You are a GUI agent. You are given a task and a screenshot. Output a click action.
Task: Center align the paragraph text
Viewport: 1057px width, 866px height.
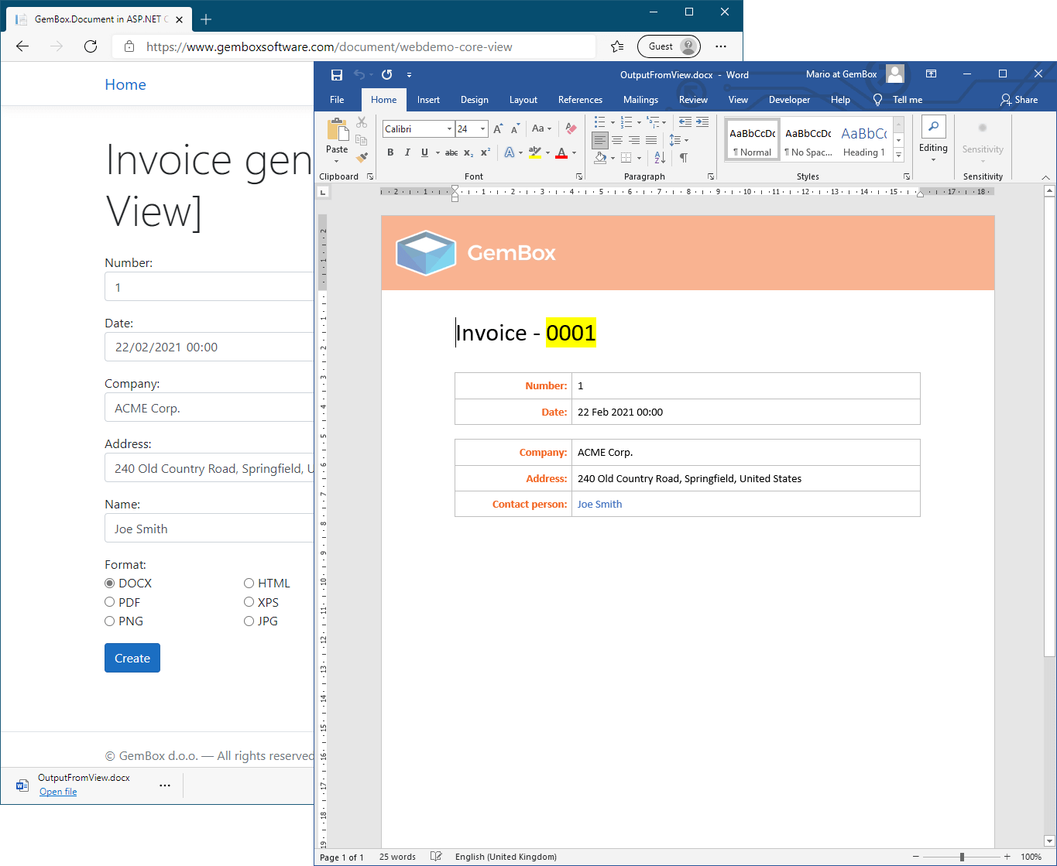[x=617, y=140]
